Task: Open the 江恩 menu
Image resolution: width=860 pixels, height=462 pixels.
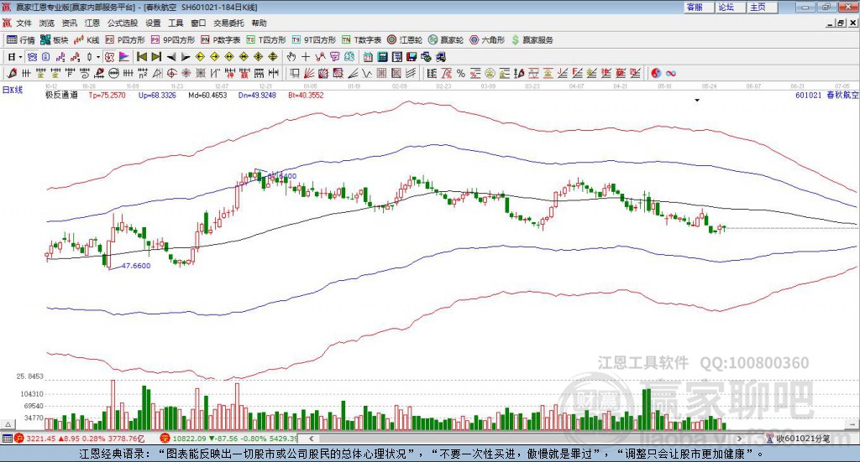Action: pos(92,23)
